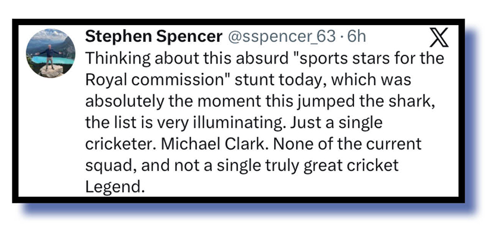This screenshot has width=485, height=246.
Task: Click the phrase "Royal commission" in tweet
Action: coord(153,79)
